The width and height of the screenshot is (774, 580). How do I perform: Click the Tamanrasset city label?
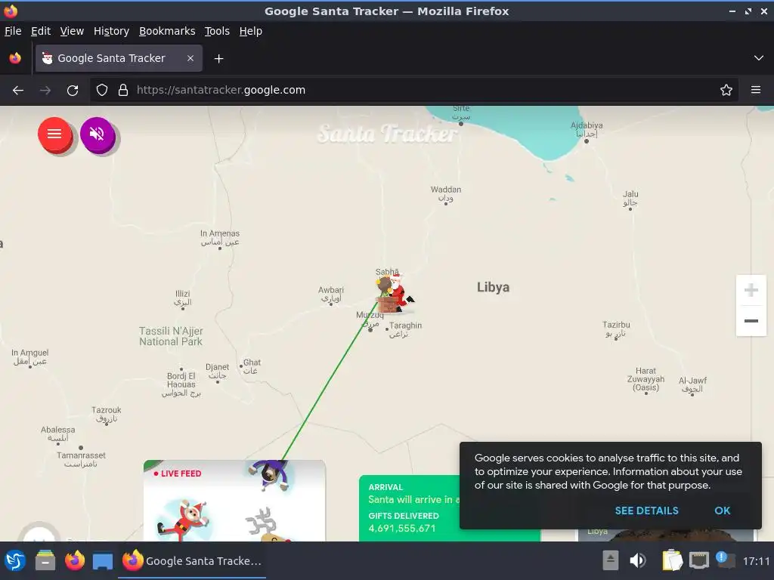point(81,459)
